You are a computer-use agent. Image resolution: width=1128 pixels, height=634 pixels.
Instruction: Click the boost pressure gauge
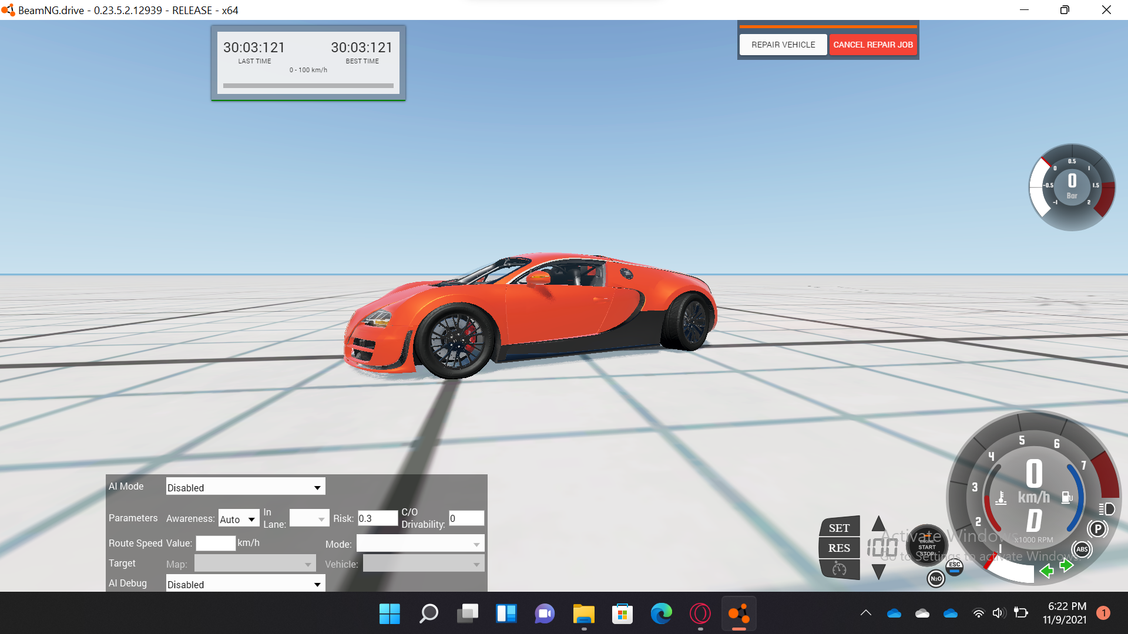1072,187
